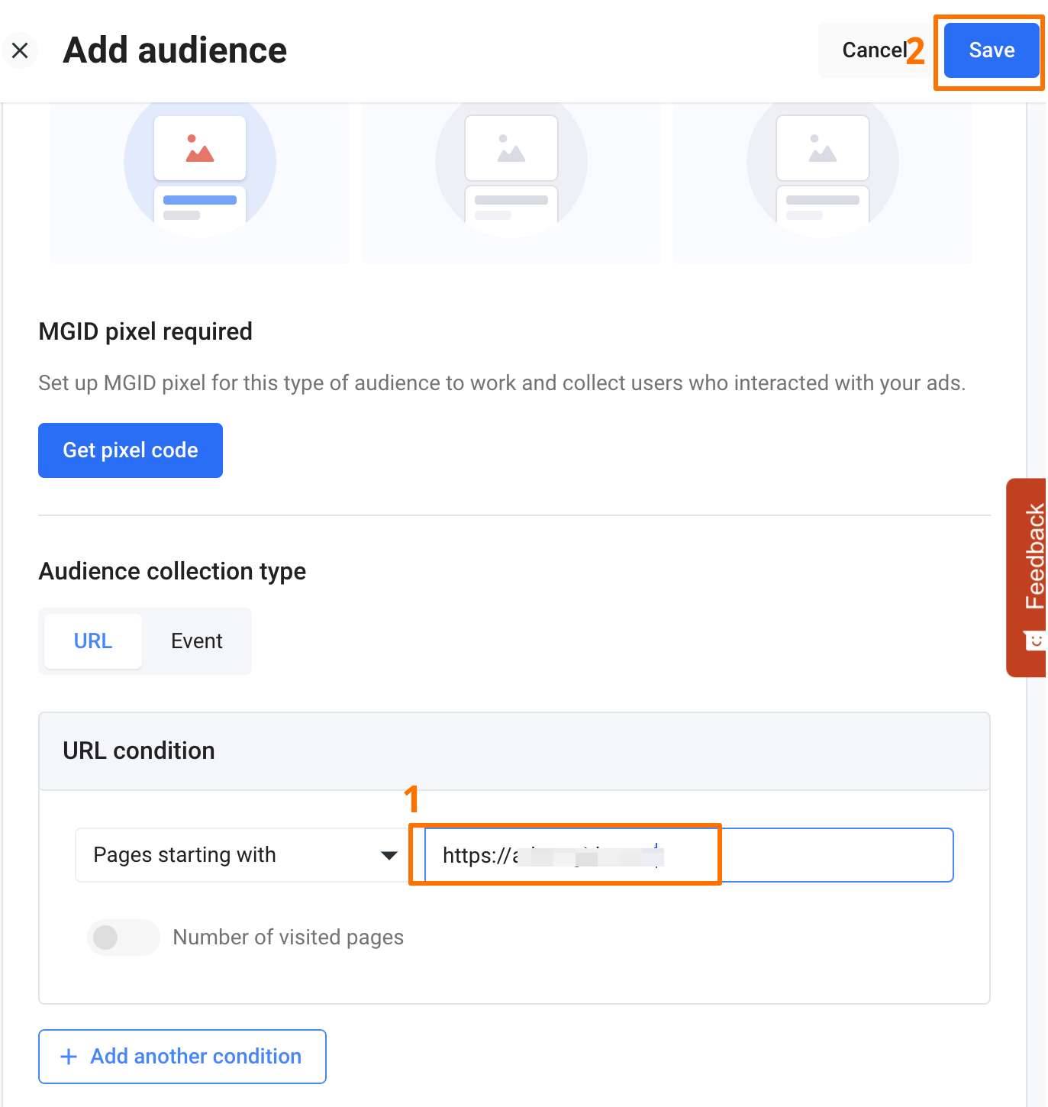Click the gray image icon in the middle audience card
Image resolution: width=1048 pixels, height=1107 pixels.
511,148
